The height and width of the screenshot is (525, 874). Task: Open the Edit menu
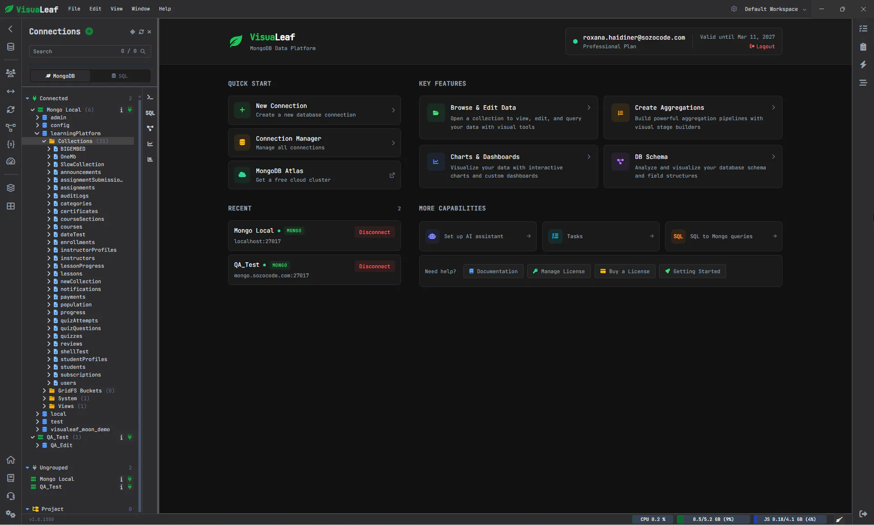pos(95,9)
